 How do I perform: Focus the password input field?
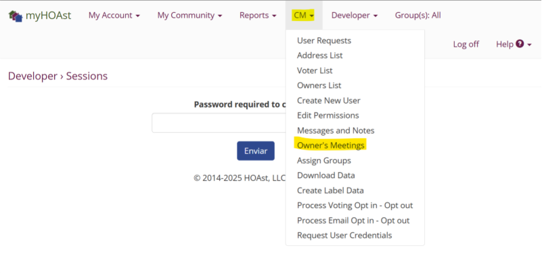pos(218,123)
